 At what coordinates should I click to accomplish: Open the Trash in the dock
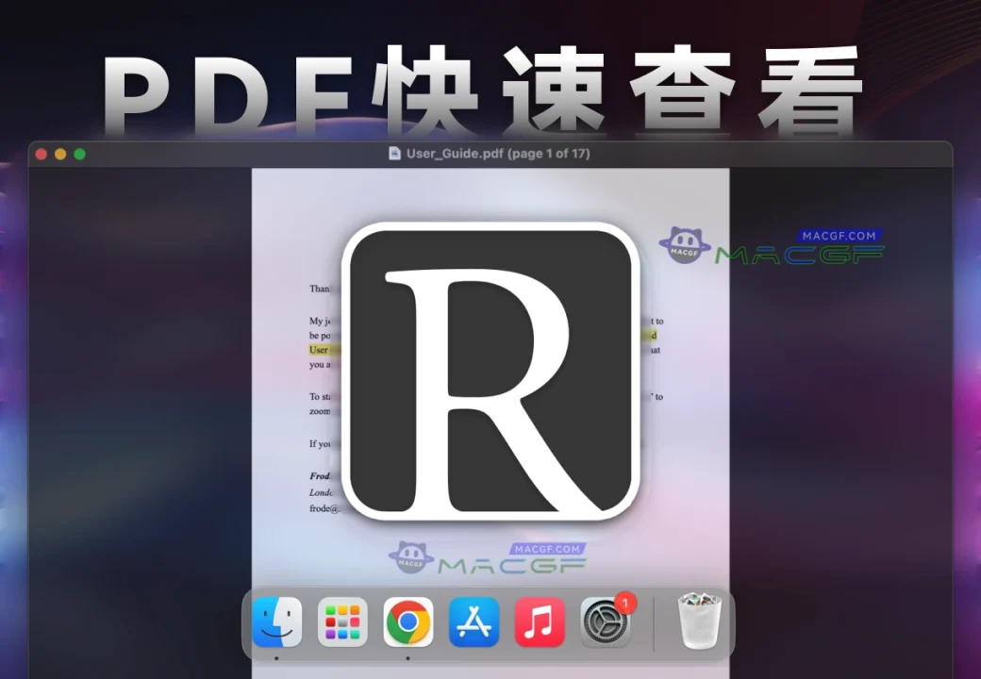click(700, 622)
